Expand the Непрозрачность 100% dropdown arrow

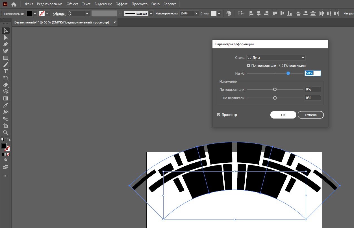point(196,13)
